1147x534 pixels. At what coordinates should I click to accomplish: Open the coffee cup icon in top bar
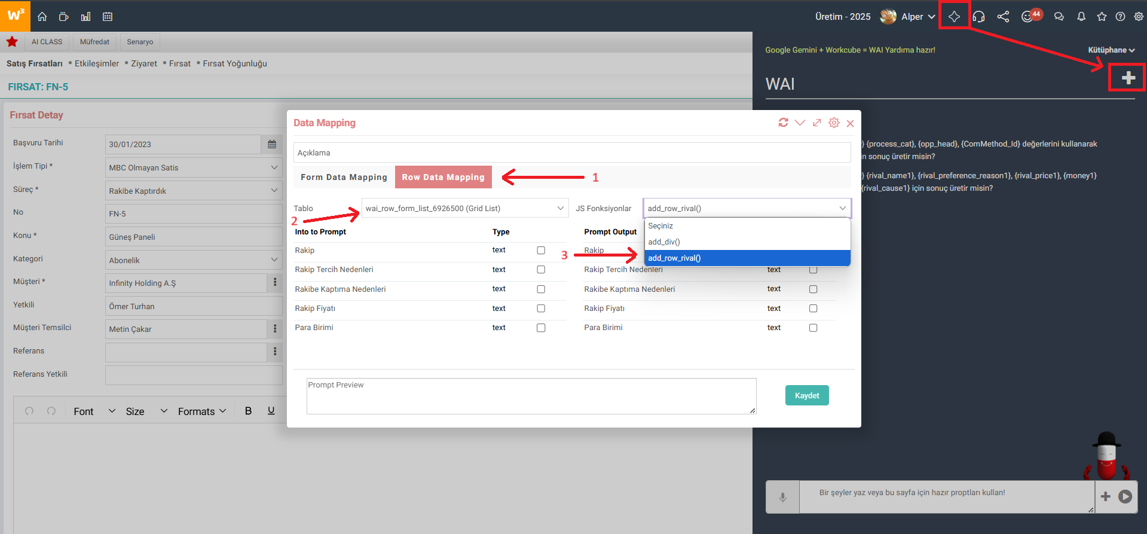63,17
